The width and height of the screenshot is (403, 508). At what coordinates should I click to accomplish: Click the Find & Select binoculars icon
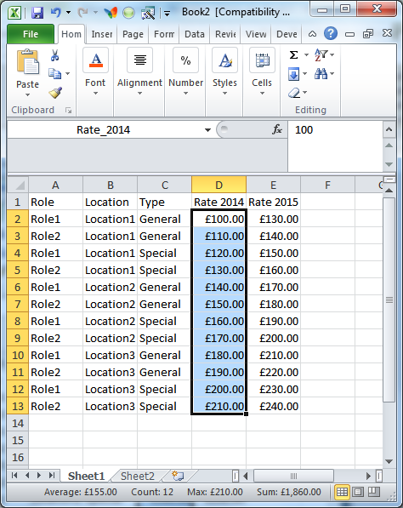point(321,74)
